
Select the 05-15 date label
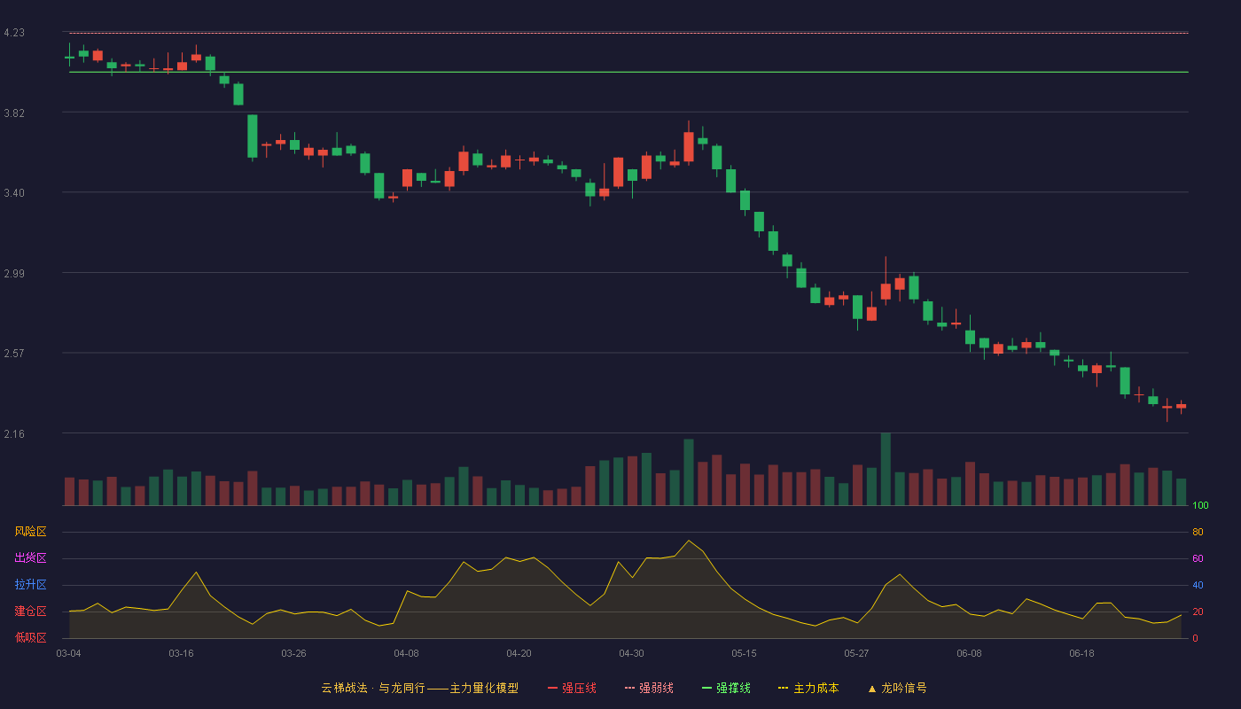[x=744, y=653]
